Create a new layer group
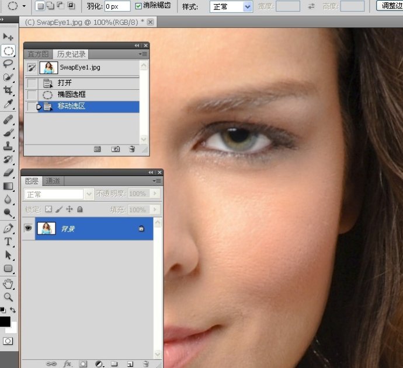403x368 pixels. 114,364
